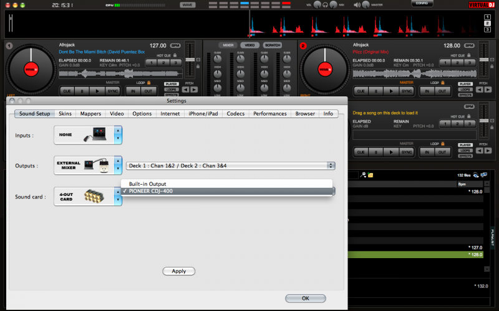499x311 pixels.
Task: Open the iPhone/iPad settings tab
Action: click(203, 114)
